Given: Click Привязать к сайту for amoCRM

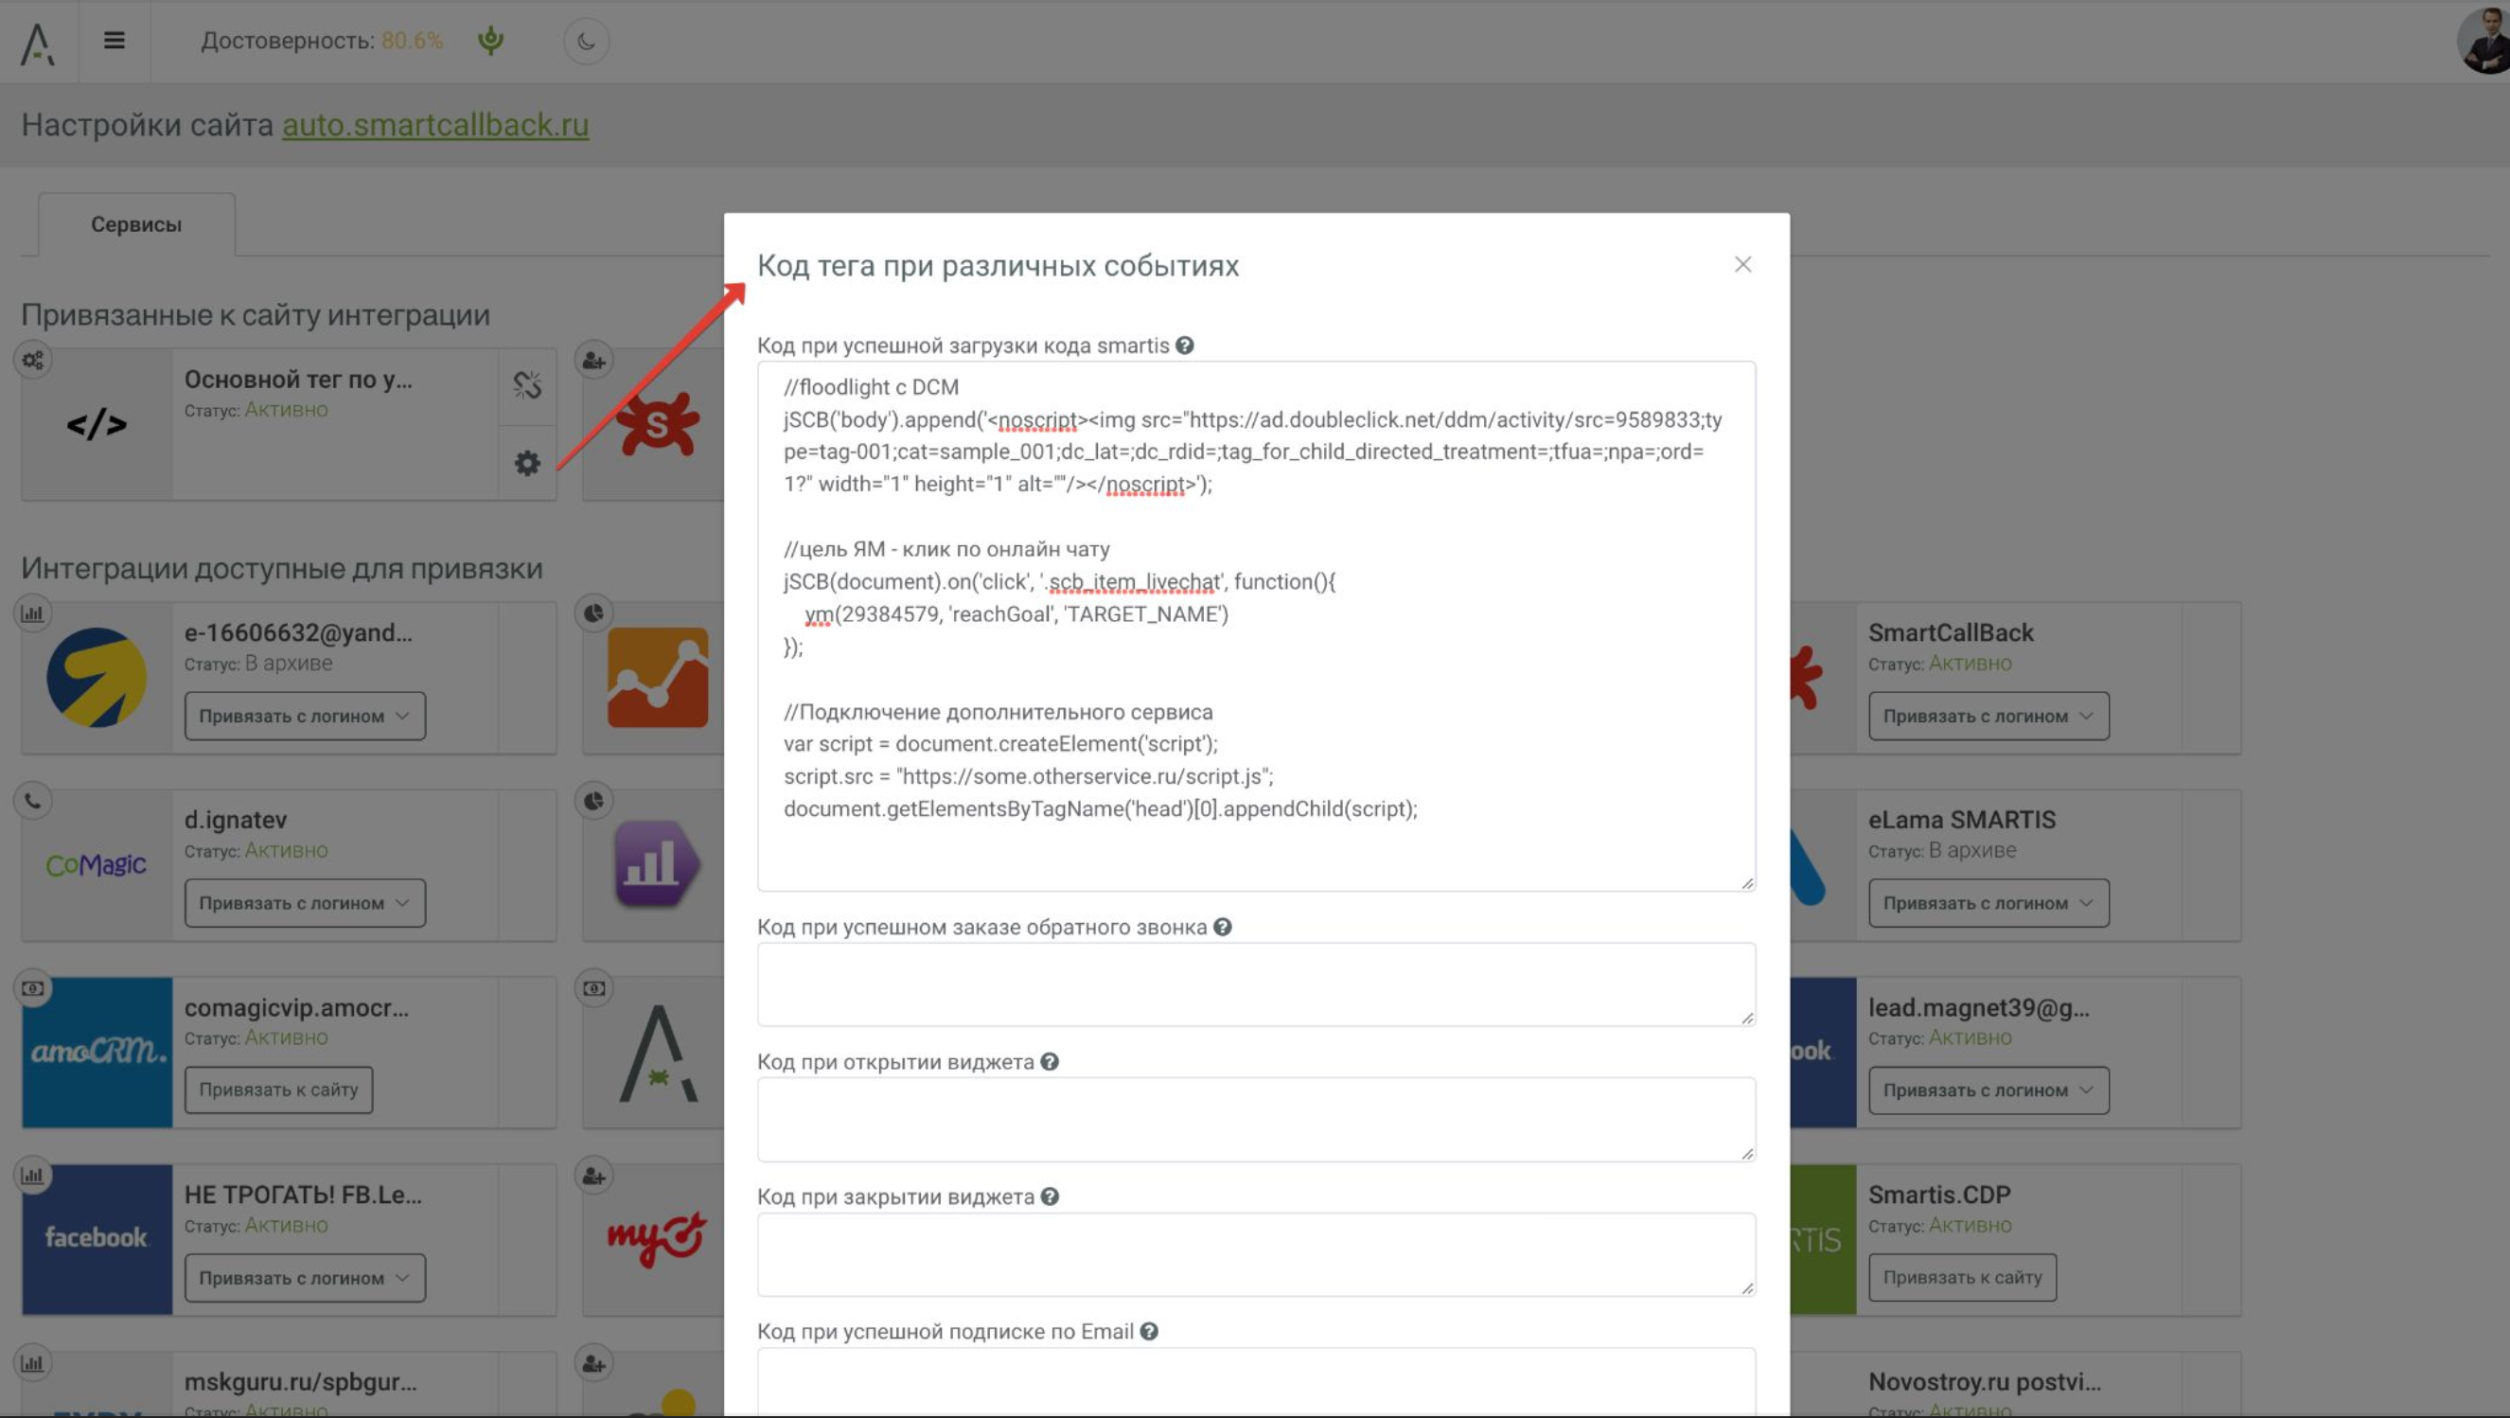Looking at the screenshot, I should (x=278, y=1090).
